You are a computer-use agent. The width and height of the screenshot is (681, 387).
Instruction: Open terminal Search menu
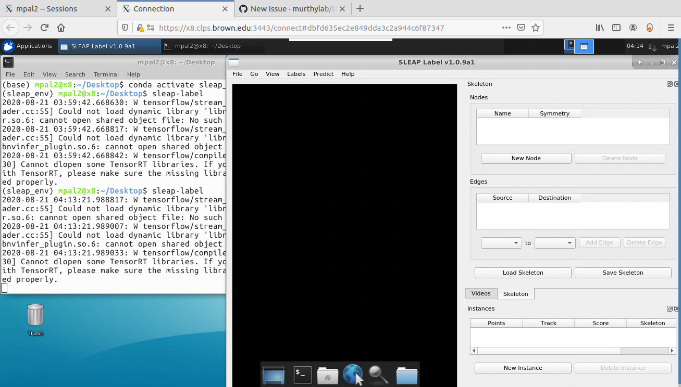[x=75, y=74]
